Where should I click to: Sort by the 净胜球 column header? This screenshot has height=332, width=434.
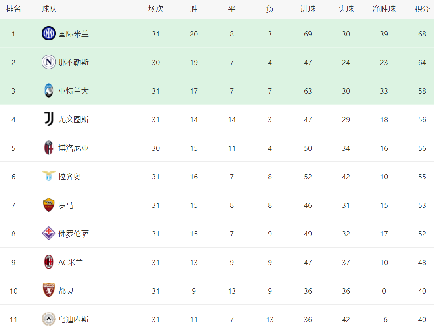tap(384, 9)
